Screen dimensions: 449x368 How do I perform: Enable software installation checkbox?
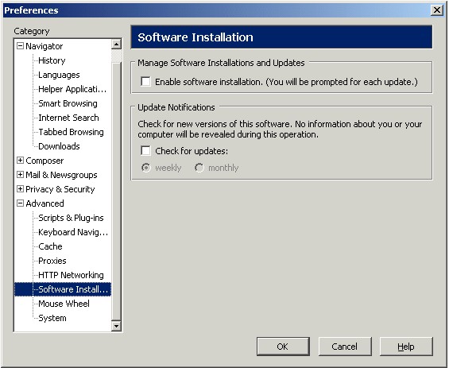(x=145, y=82)
